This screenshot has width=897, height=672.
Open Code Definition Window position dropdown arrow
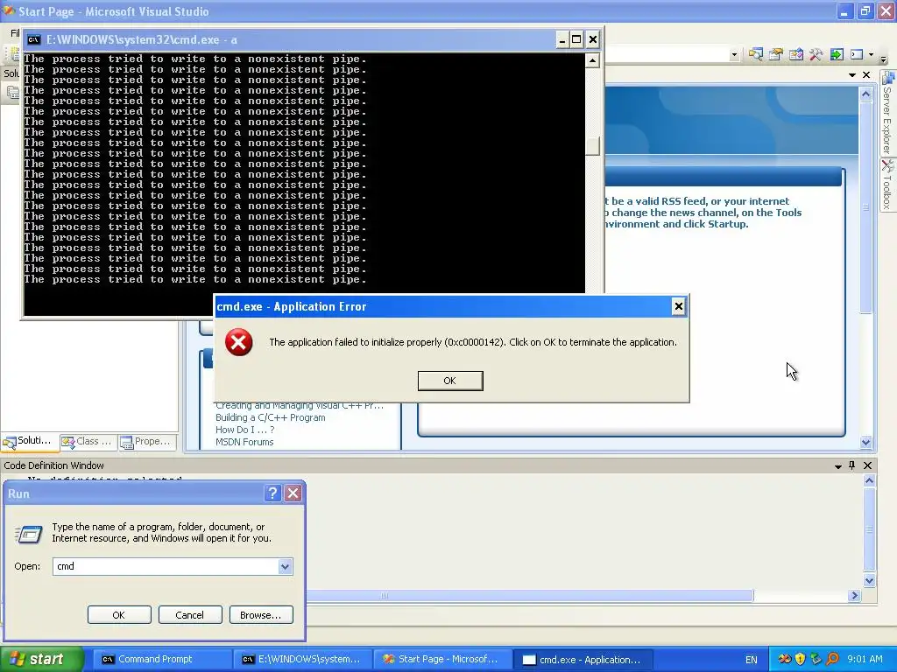coord(838,466)
